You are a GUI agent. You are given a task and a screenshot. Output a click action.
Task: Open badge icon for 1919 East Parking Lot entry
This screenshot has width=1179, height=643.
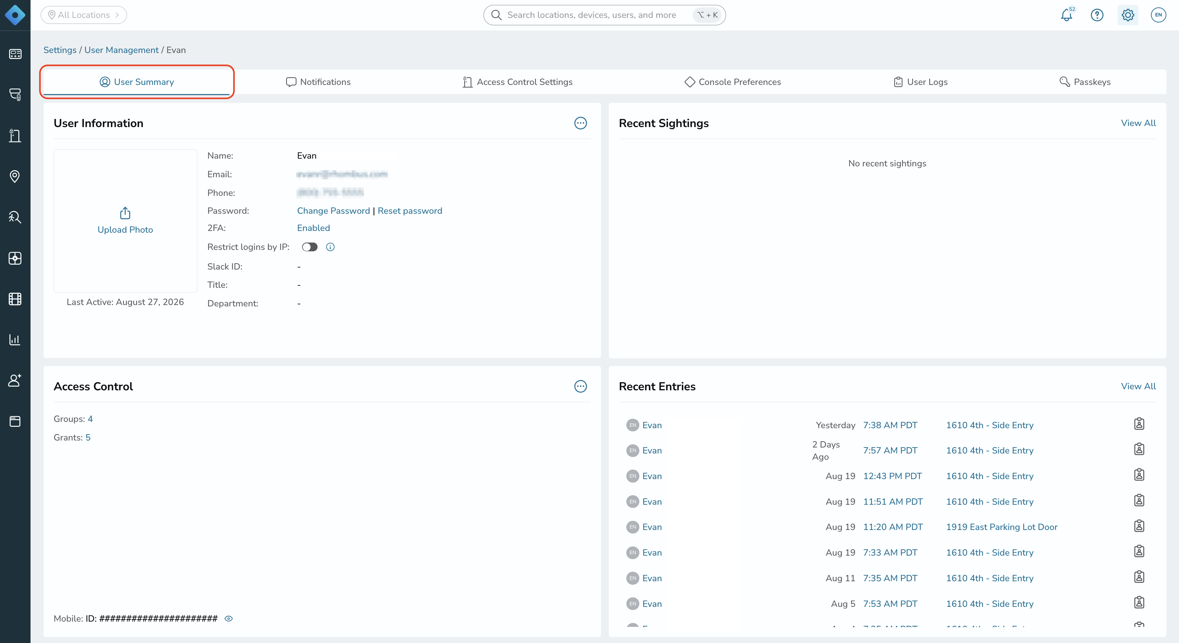[x=1139, y=526]
